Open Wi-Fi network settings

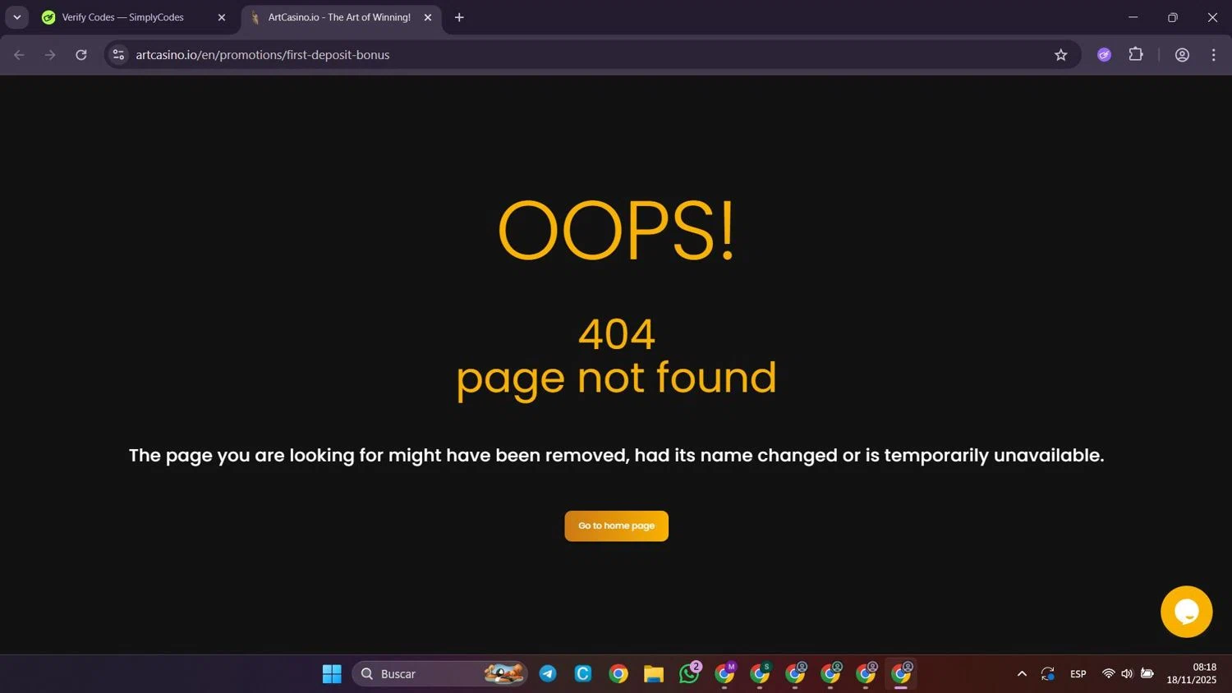click(x=1108, y=674)
